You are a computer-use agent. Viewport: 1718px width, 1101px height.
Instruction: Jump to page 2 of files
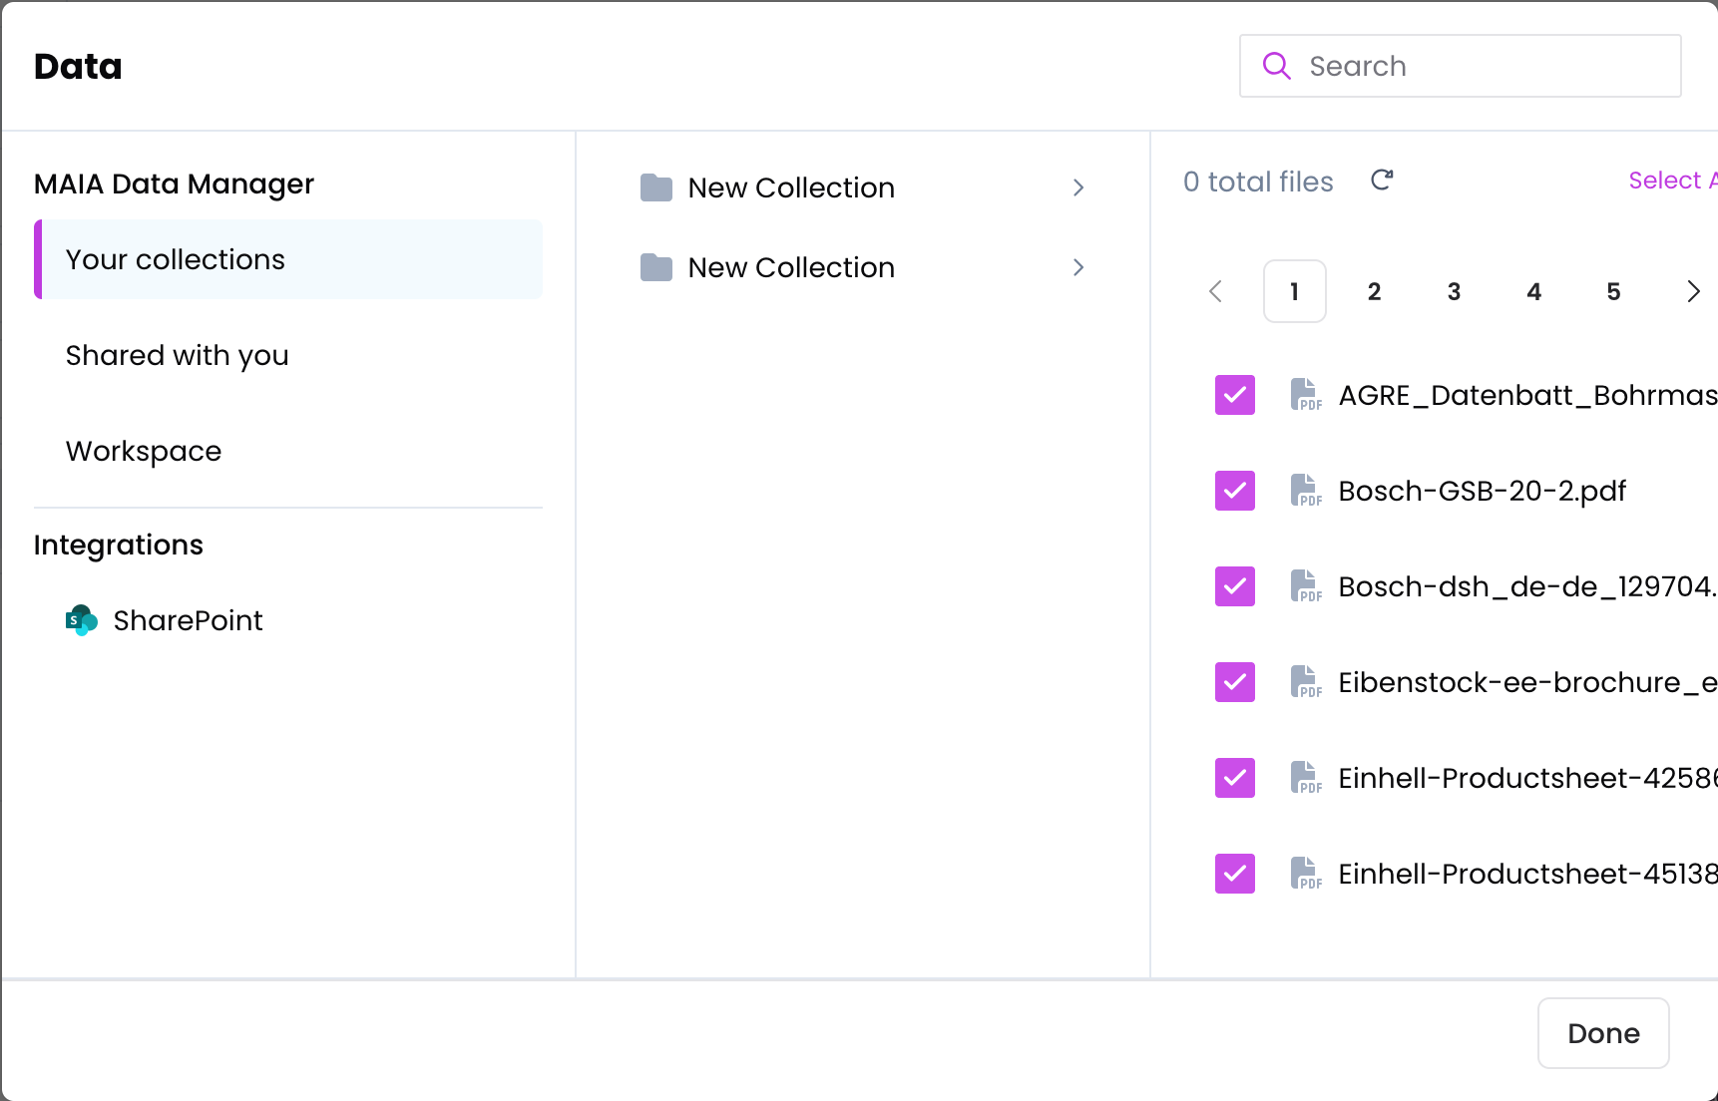click(x=1375, y=291)
